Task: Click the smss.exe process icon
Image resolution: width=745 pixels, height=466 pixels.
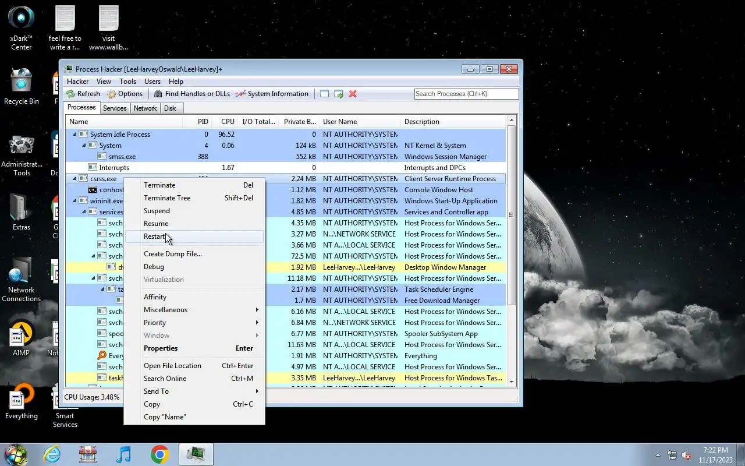Action: coord(102,157)
